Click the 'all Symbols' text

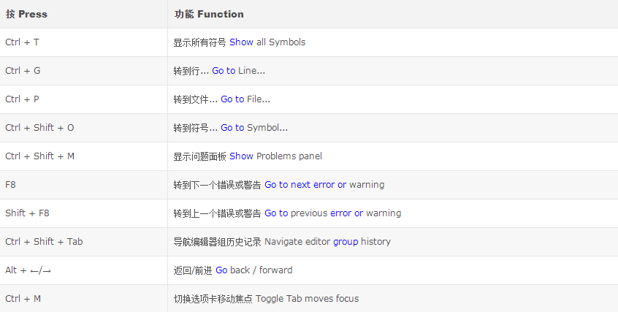click(281, 42)
